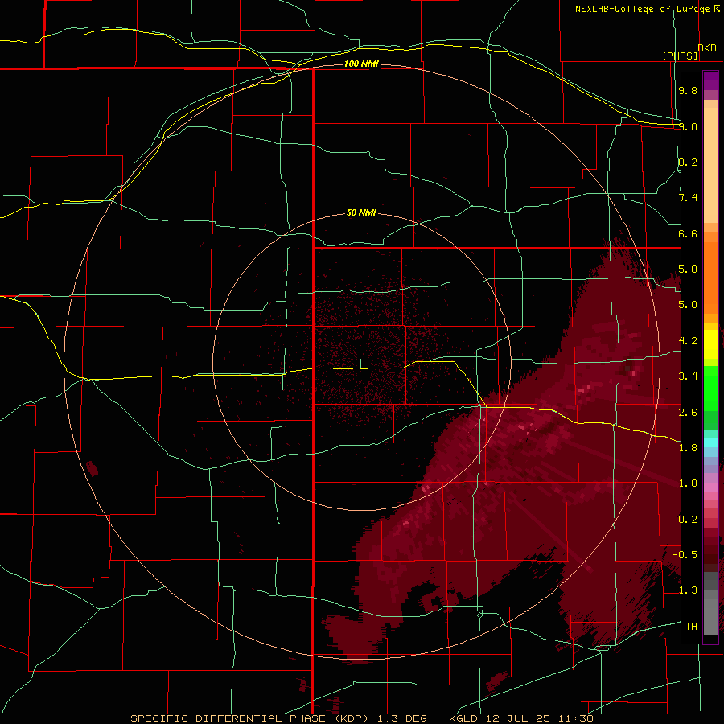Click the NEXLAB-College of DuPage title text
This screenshot has height=724, width=724.
(x=642, y=9)
